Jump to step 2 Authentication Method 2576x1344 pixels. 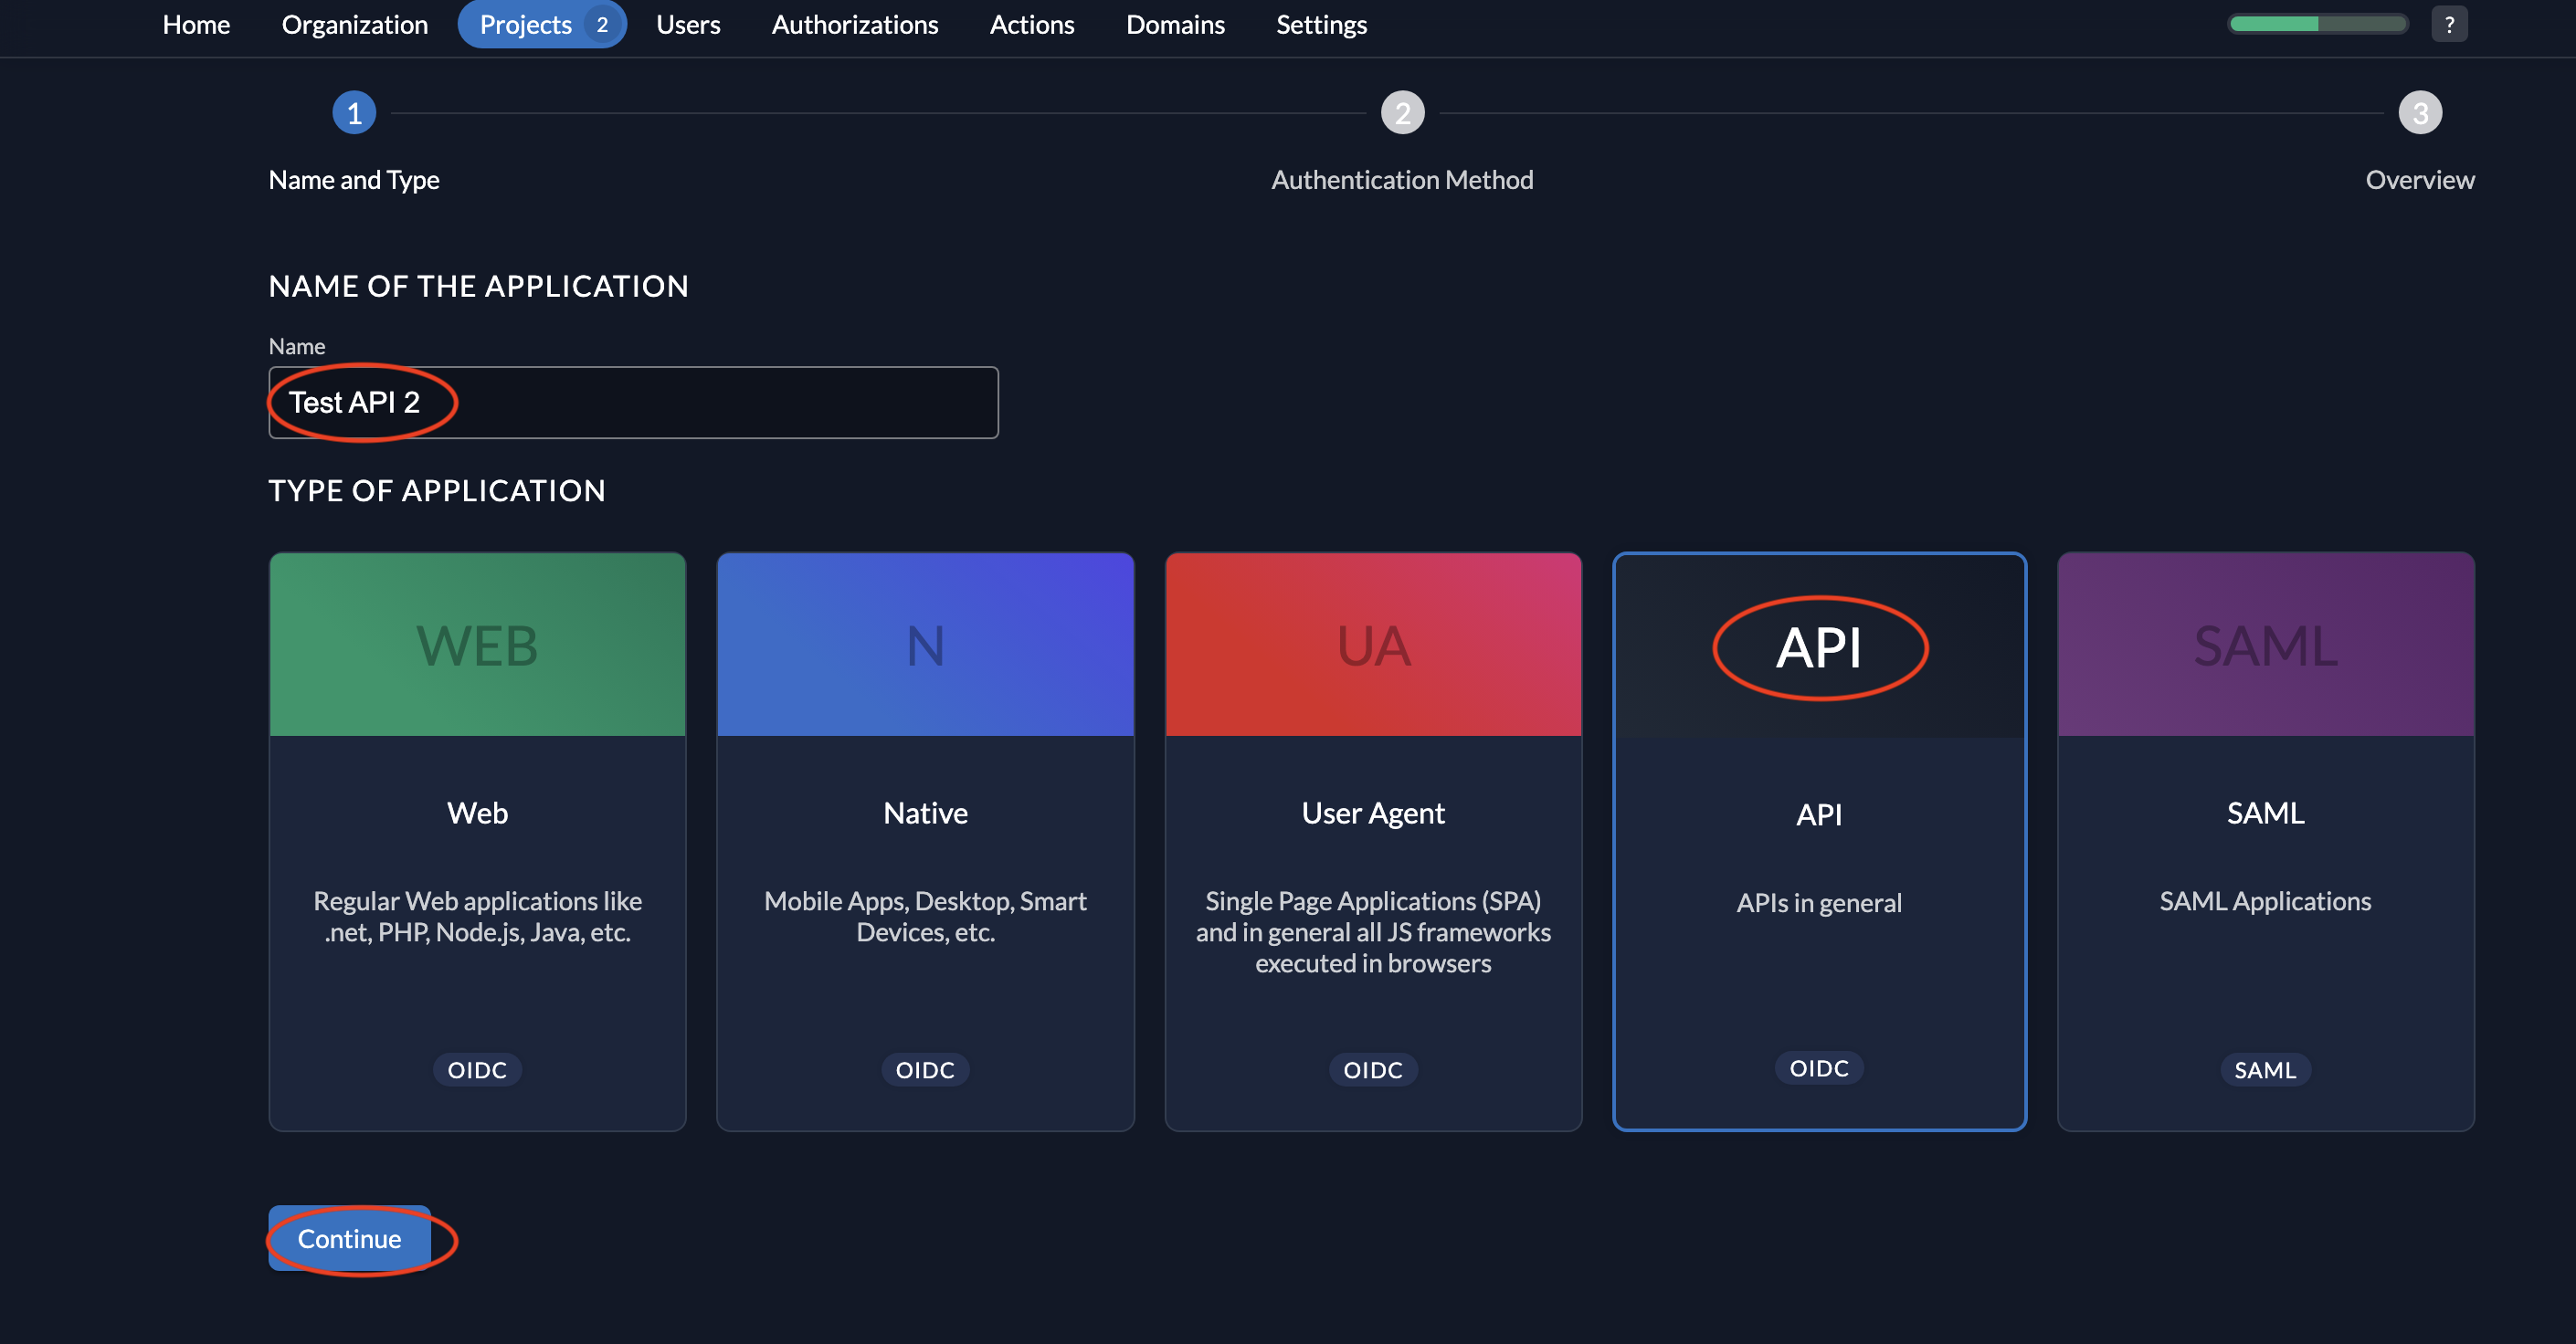pos(1402,113)
